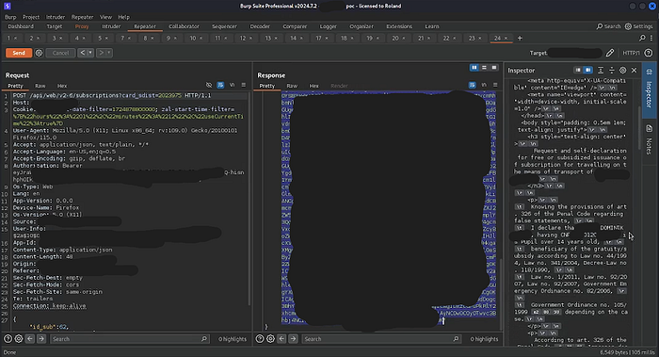Show request in Hex view
Screen dimensions: 659x357
tap(62, 86)
